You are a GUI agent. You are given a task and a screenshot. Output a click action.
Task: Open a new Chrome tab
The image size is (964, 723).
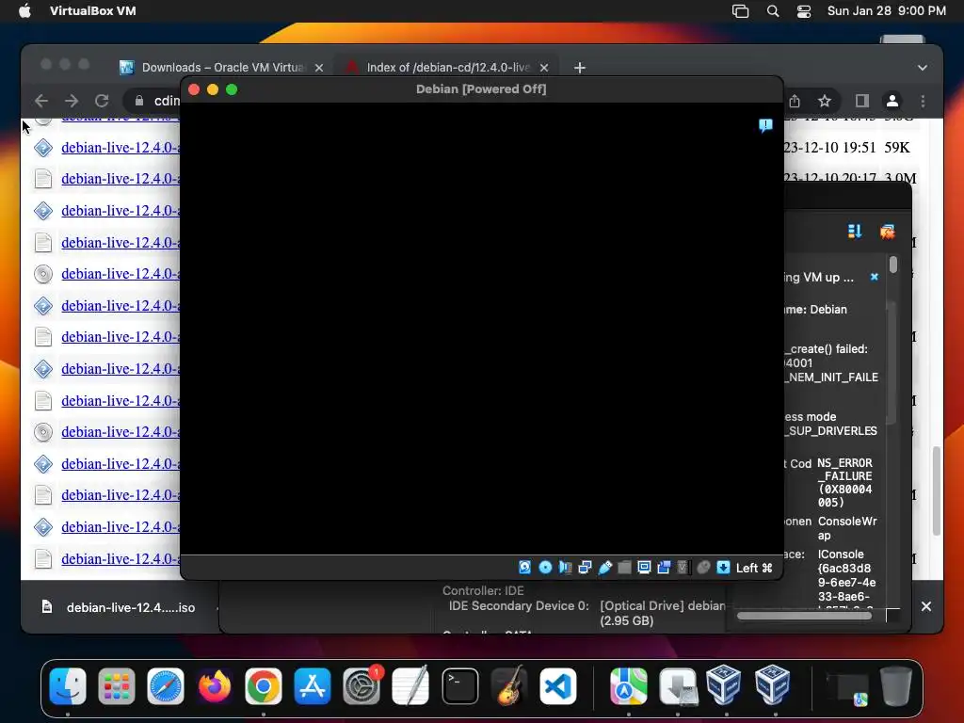[580, 68]
